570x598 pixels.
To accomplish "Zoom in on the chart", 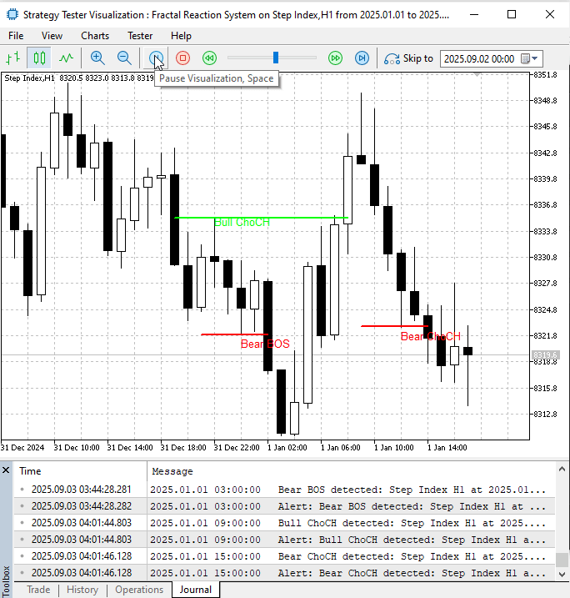I will tap(97, 58).
